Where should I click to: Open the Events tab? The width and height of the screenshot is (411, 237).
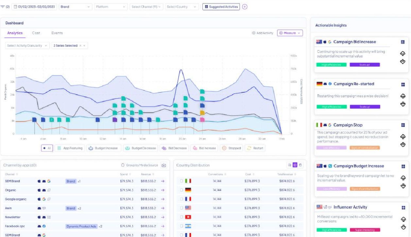(57, 33)
